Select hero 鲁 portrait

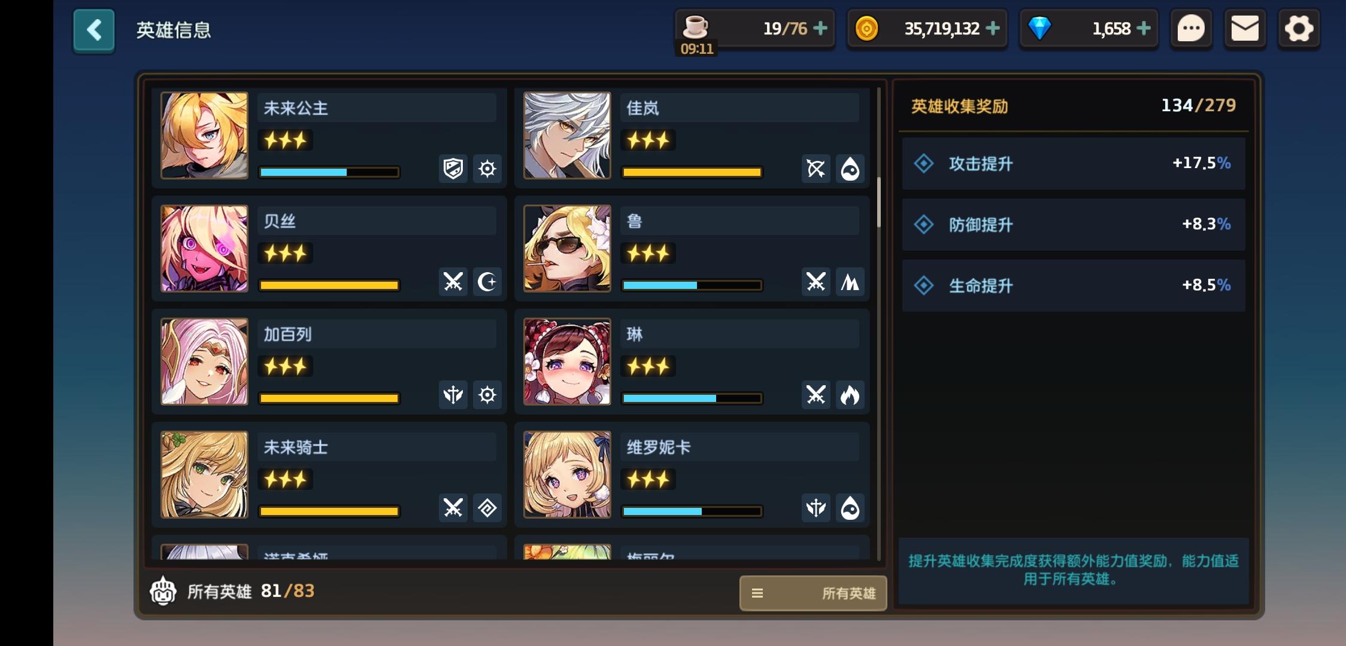tap(567, 248)
